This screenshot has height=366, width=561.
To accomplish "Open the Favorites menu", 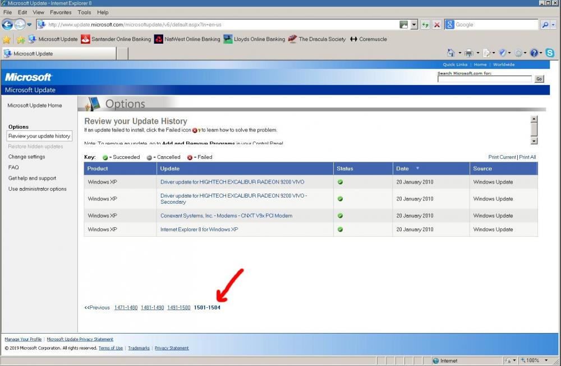I will tap(61, 12).
